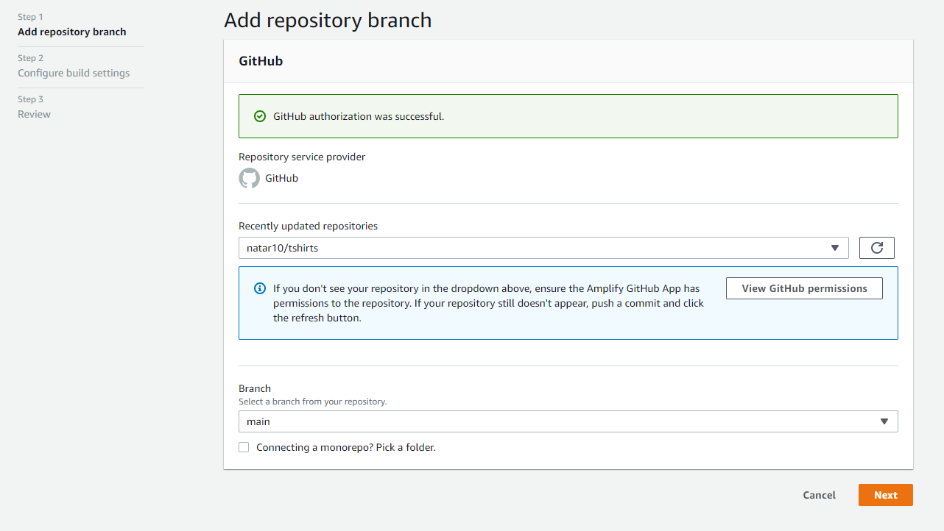The width and height of the screenshot is (944, 531).
Task: Go to step Add repository branch
Action: [x=72, y=32]
